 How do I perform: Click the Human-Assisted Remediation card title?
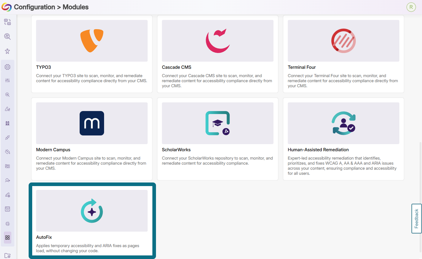318,150
